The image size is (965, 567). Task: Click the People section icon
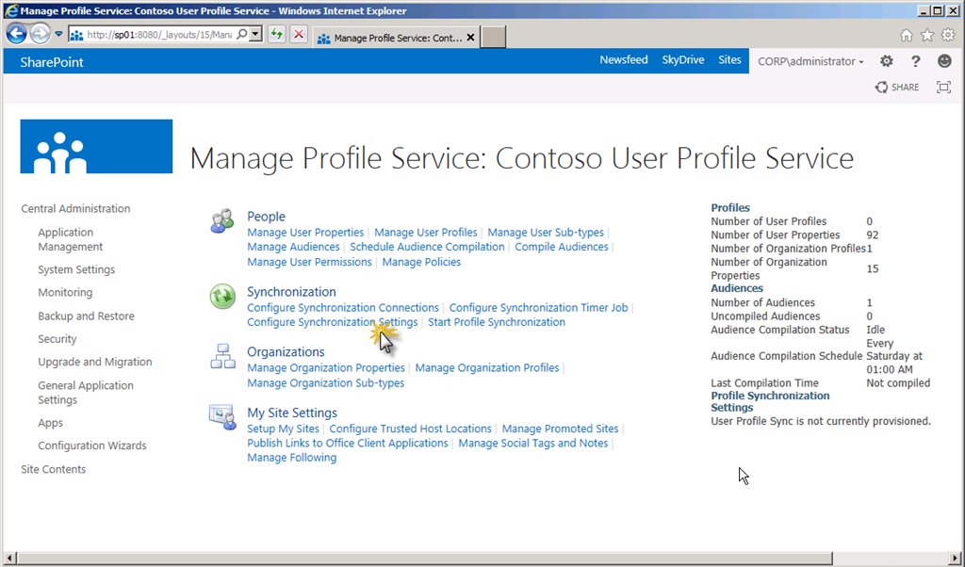pos(222,220)
